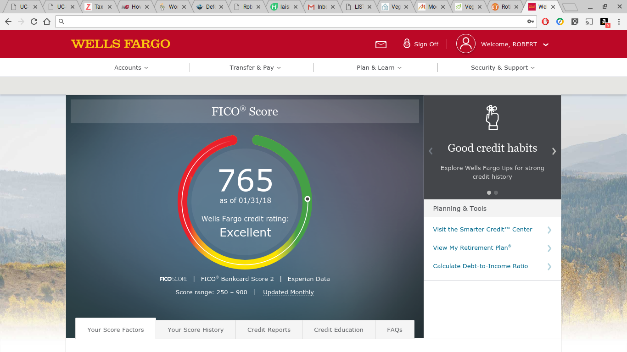This screenshot has height=352, width=627.
Task: Click the score marker on FICO gauge
Action: (x=308, y=199)
